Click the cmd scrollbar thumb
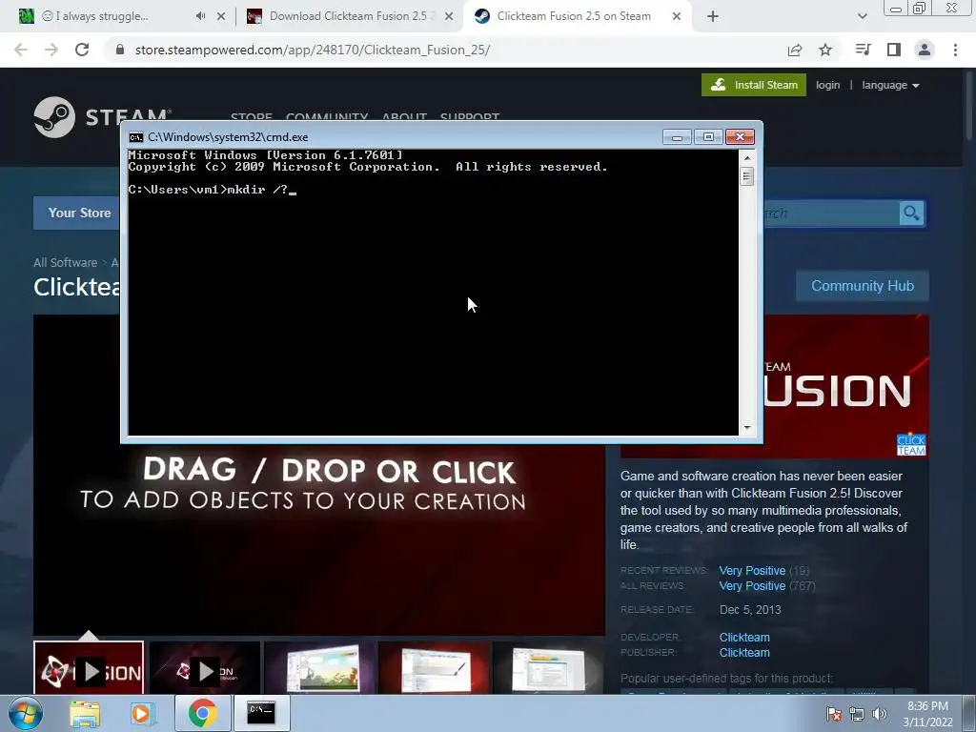 pos(747,176)
